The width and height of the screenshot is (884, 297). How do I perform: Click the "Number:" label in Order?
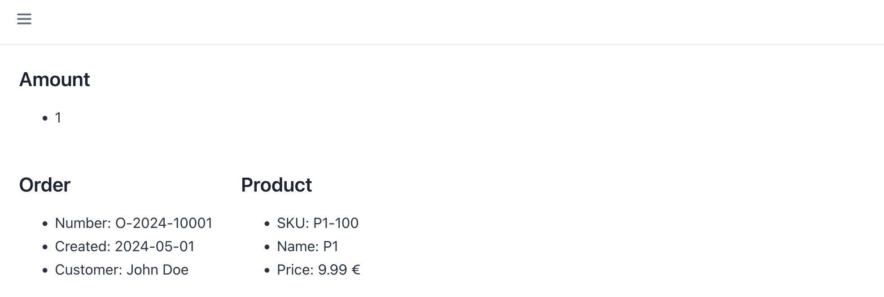[83, 223]
